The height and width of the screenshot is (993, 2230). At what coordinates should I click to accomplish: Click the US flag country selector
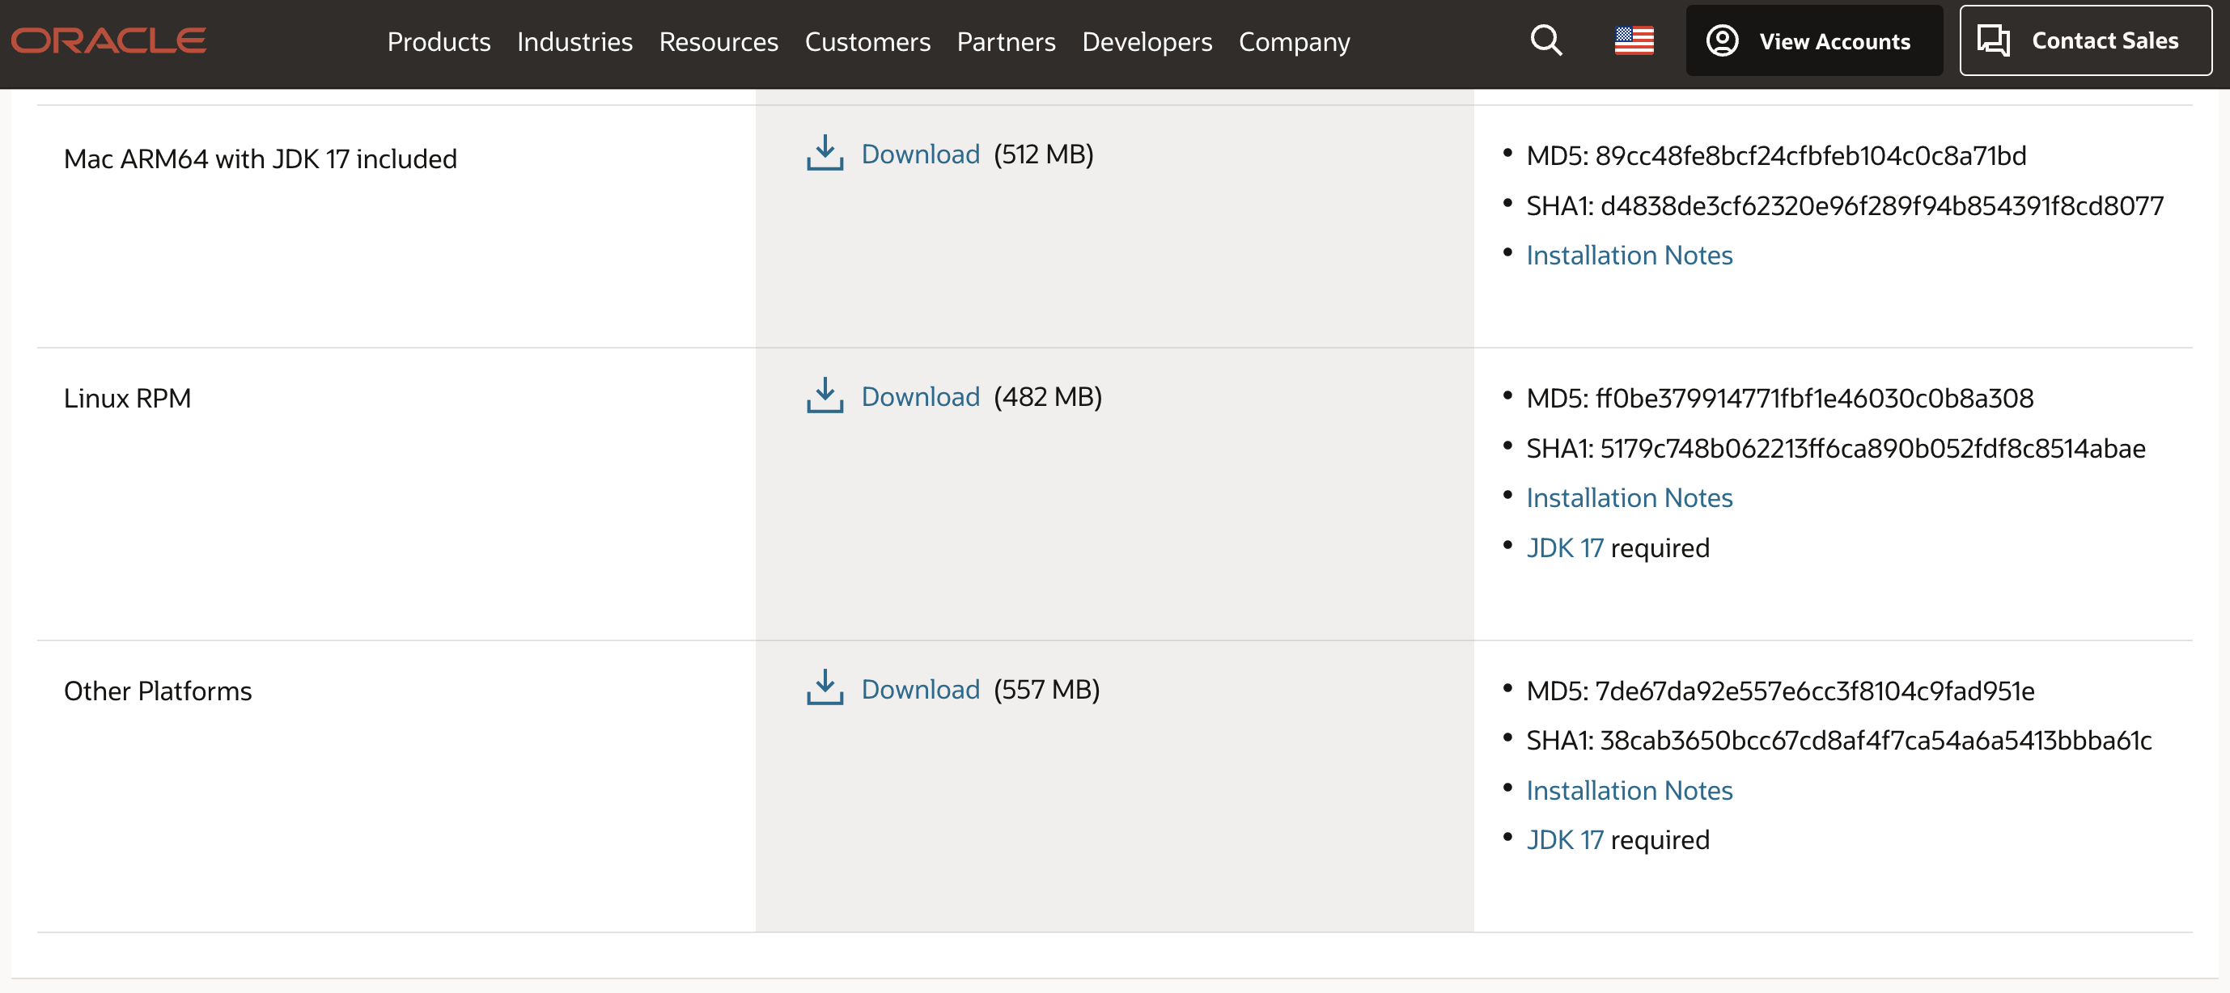tap(1634, 40)
